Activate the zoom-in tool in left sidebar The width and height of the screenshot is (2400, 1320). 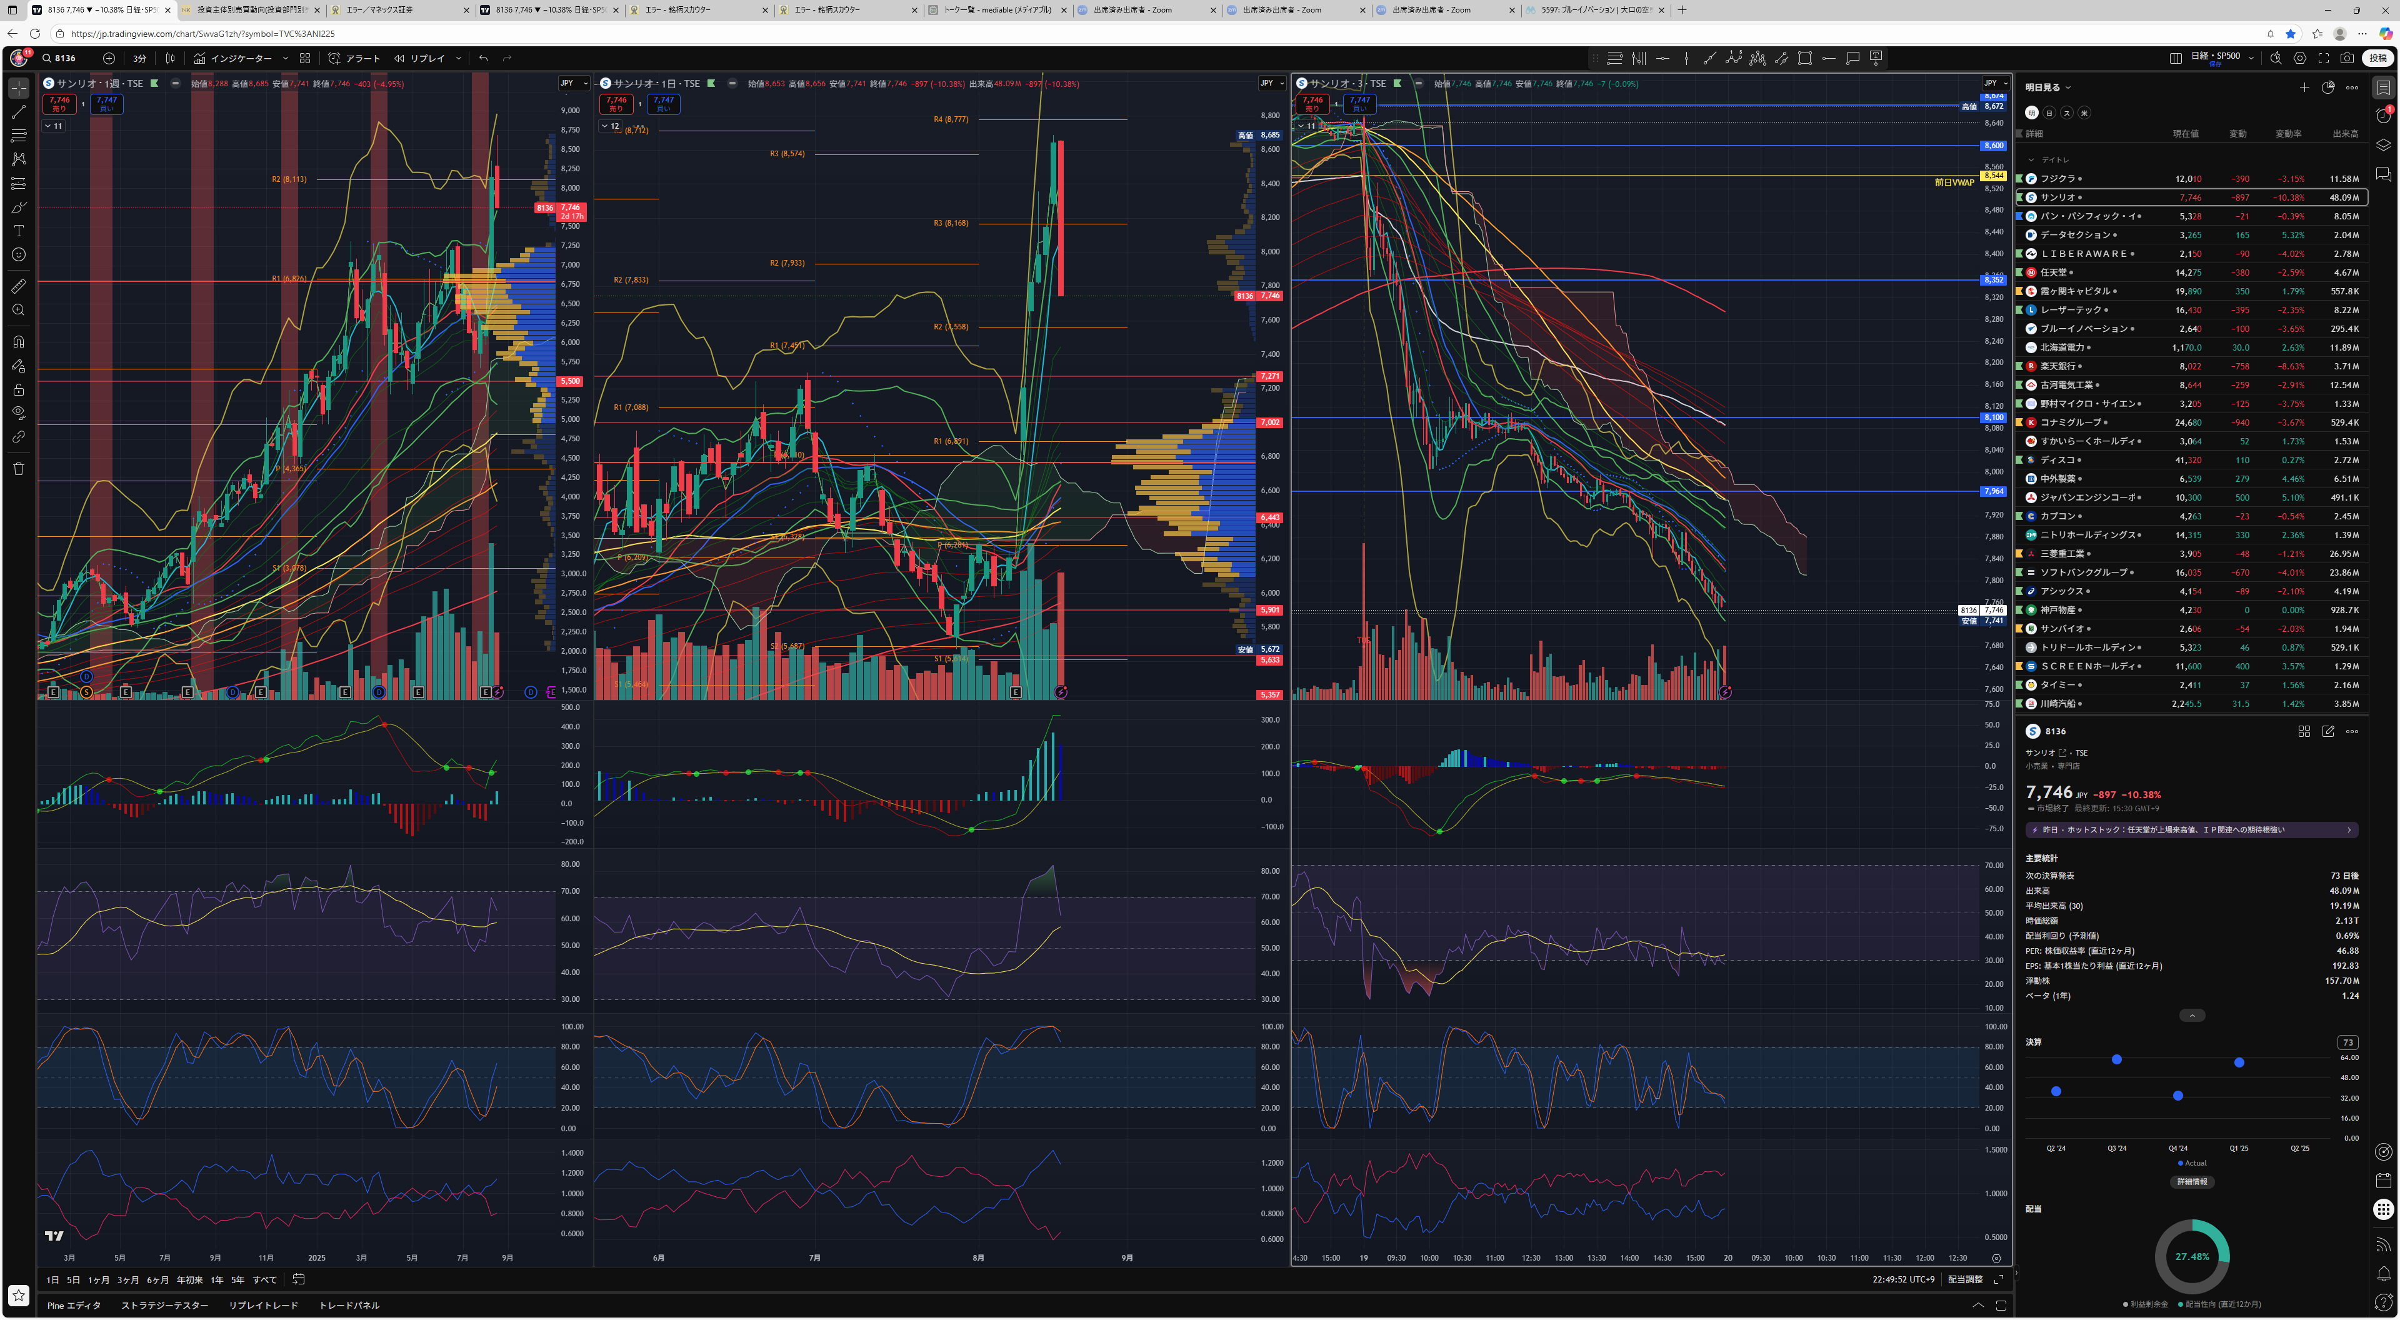(x=19, y=310)
